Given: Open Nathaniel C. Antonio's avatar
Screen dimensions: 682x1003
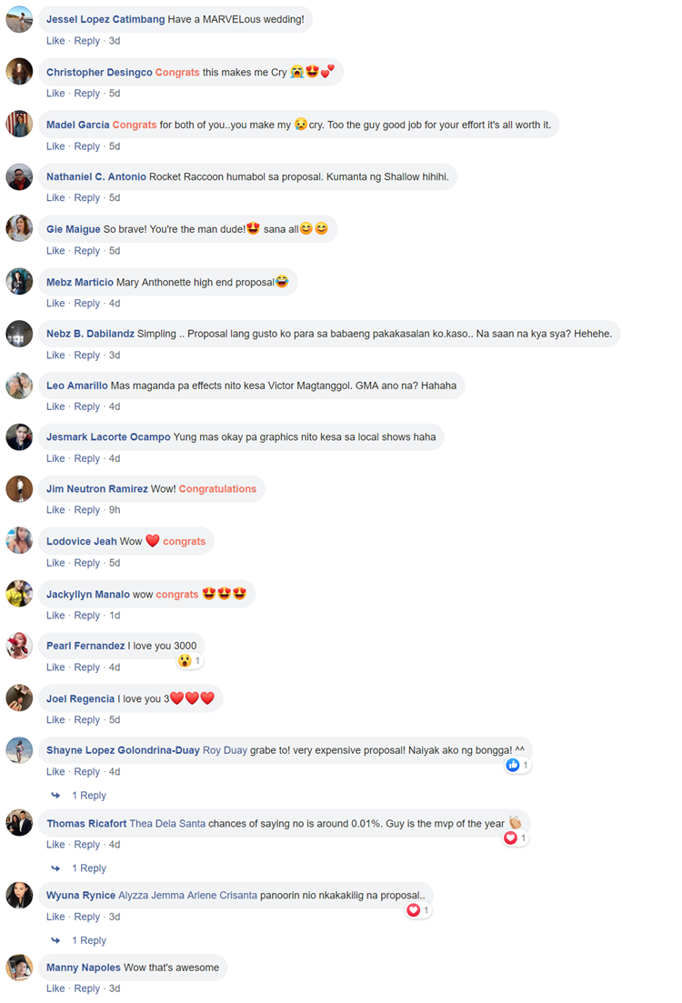Looking at the screenshot, I should point(19,176).
